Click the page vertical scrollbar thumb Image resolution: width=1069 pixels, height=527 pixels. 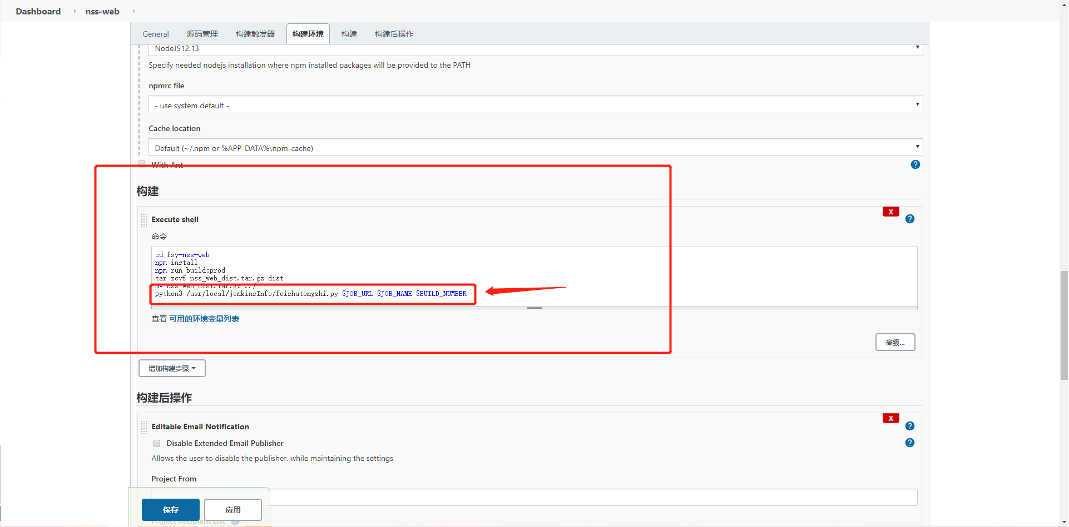tap(1064, 325)
